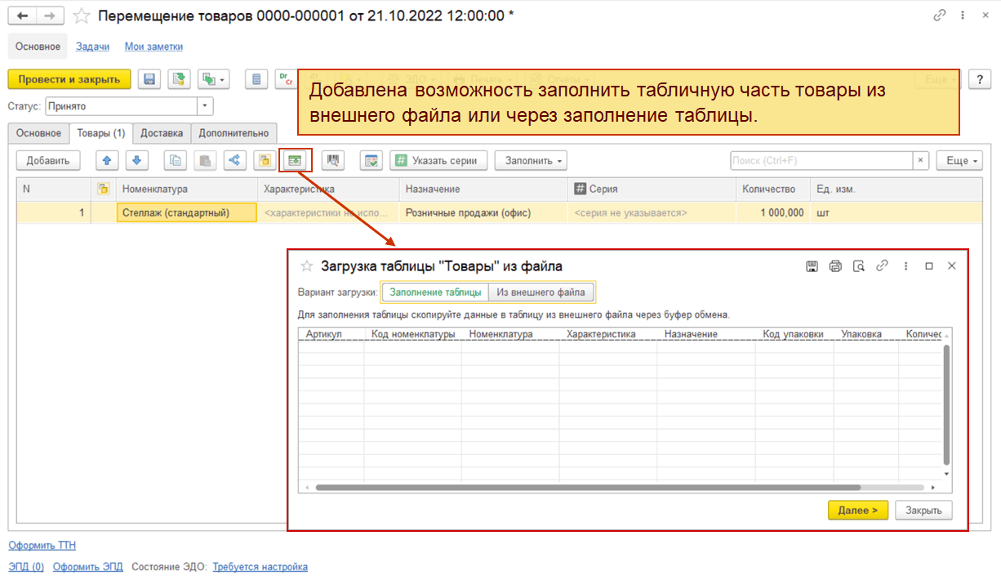The width and height of the screenshot is (1001, 580).
Task: Click the save document diskette icon
Action: pyautogui.click(x=149, y=79)
